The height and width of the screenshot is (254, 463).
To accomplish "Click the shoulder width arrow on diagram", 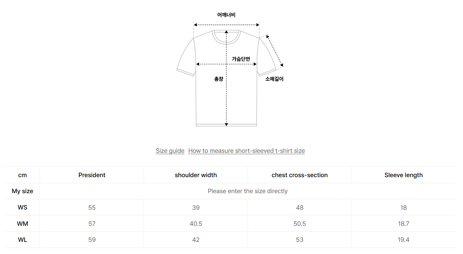I will [226, 24].
